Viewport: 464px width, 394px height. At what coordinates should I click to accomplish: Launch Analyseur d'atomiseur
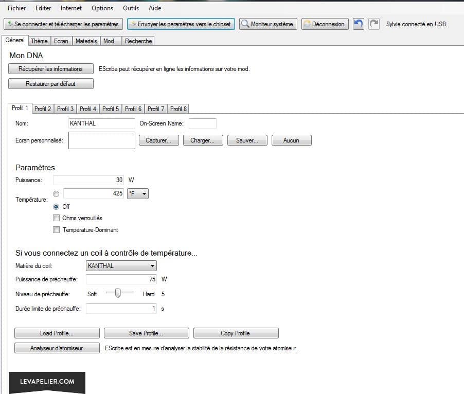coord(57,348)
